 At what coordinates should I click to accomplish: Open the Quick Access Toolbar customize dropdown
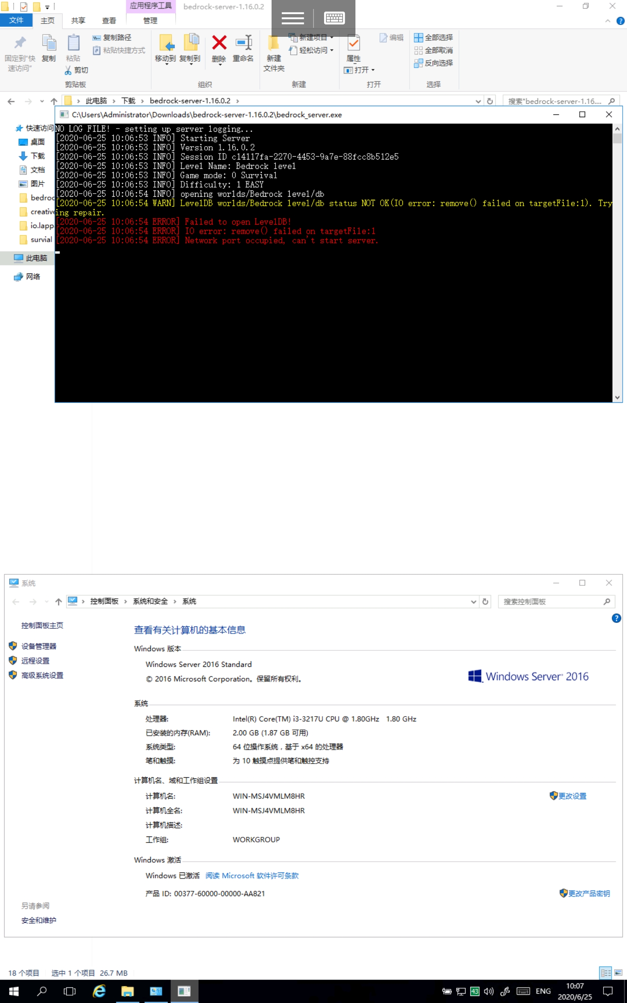click(47, 7)
